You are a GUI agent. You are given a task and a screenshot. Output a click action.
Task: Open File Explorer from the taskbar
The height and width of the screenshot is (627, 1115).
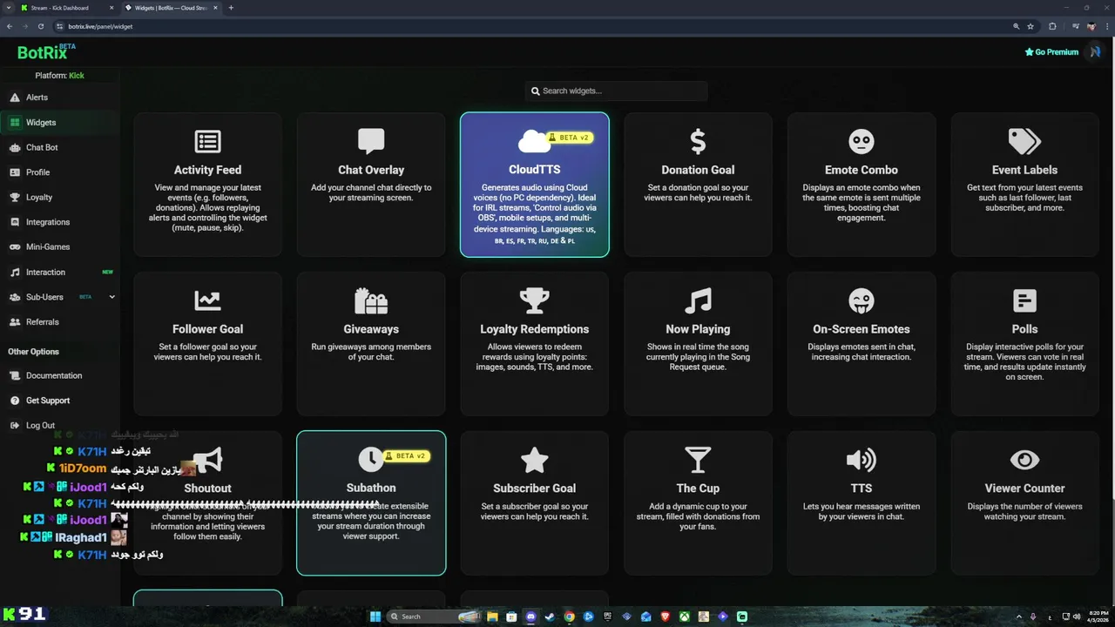pyautogui.click(x=492, y=617)
